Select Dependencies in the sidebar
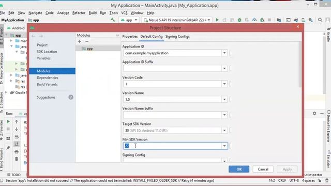The image size is (331, 186). tap(48, 78)
